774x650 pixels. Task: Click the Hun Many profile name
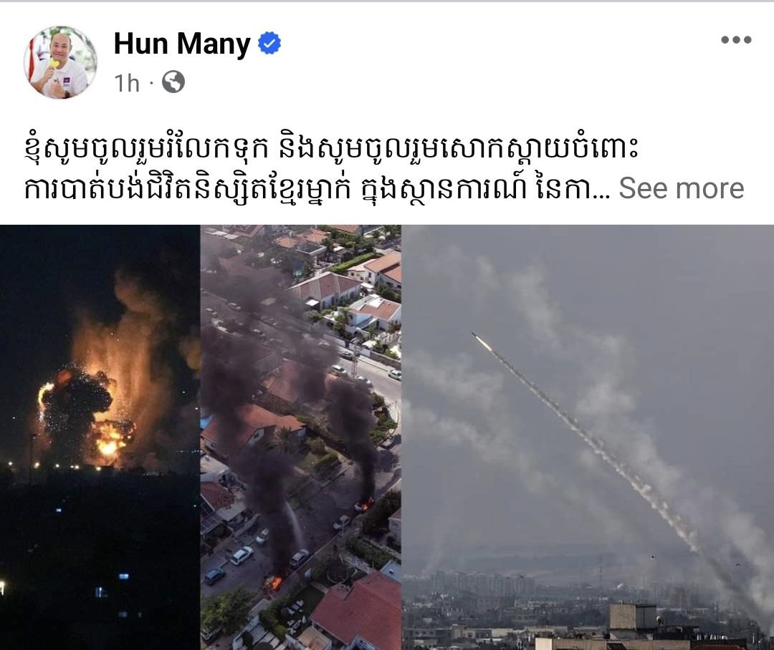pos(182,44)
